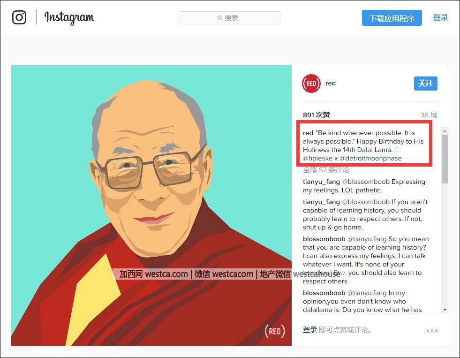The image size is (460, 358).
Task: Open the three-dot more options menu
Action: click(432, 330)
